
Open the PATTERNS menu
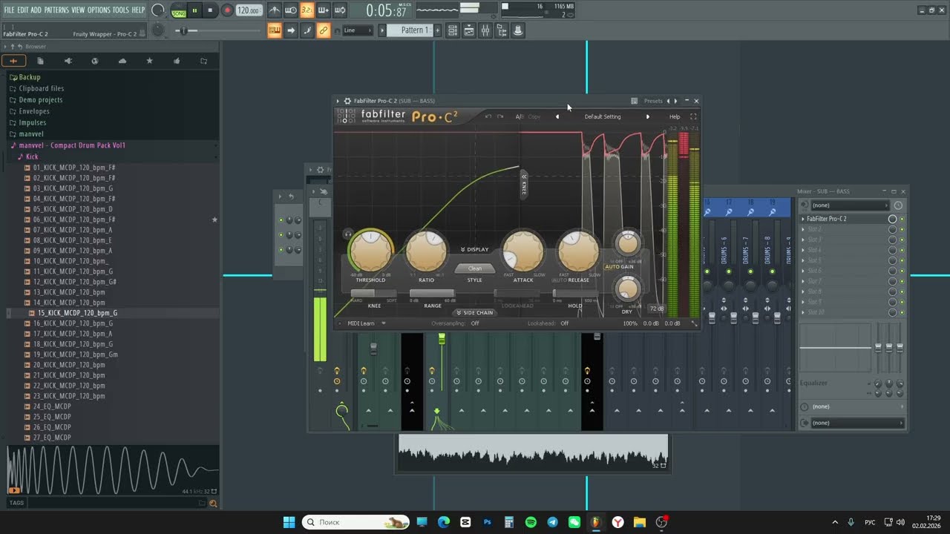point(56,10)
